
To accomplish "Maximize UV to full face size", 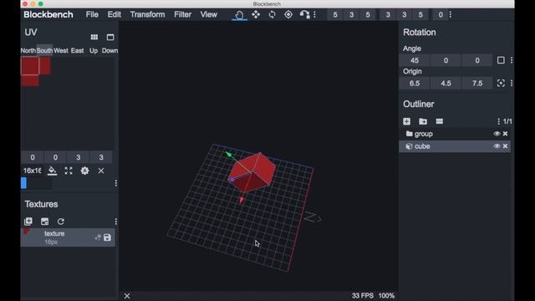I will tap(69, 171).
